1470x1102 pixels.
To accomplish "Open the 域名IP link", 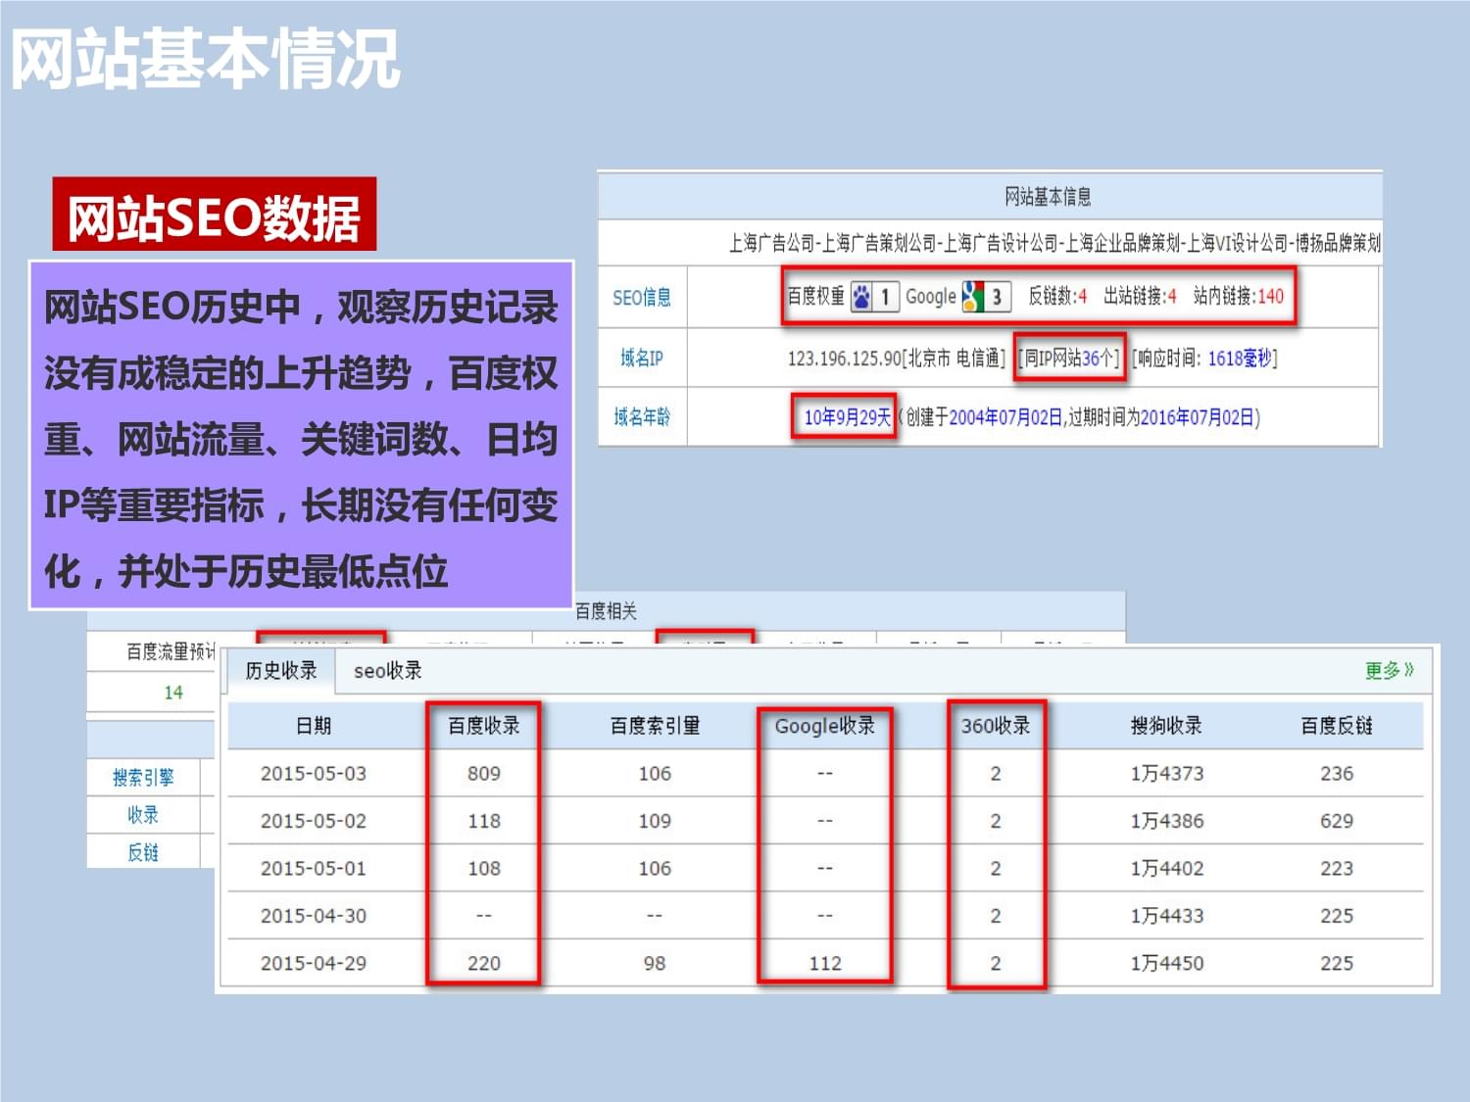I will tap(642, 359).
